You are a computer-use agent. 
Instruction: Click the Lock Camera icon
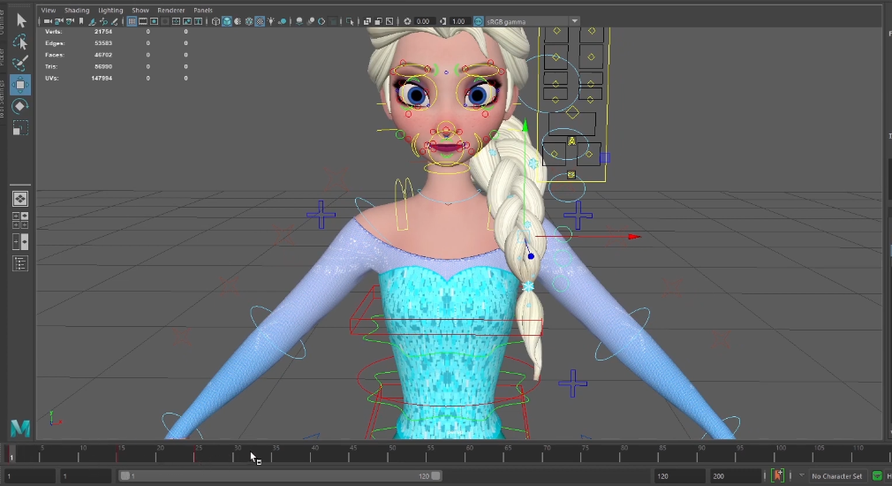(58, 21)
